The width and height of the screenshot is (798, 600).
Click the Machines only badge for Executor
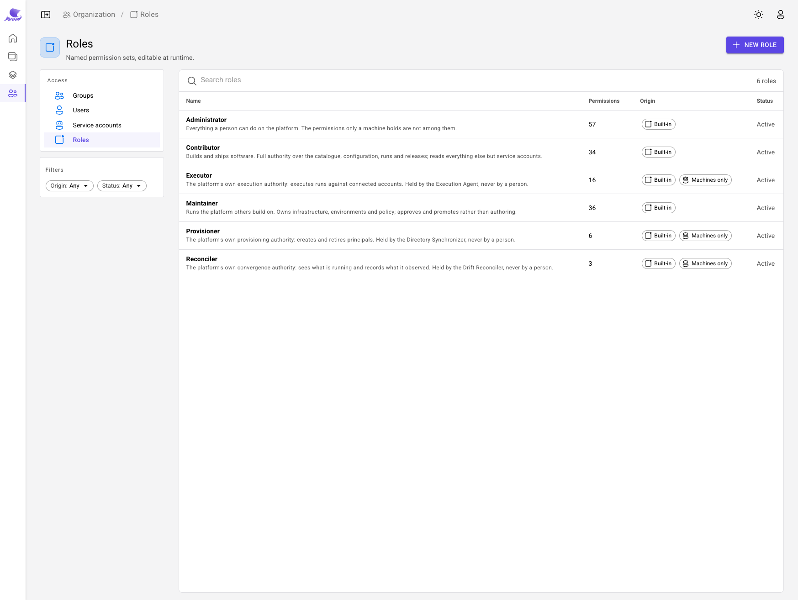(x=705, y=180)
